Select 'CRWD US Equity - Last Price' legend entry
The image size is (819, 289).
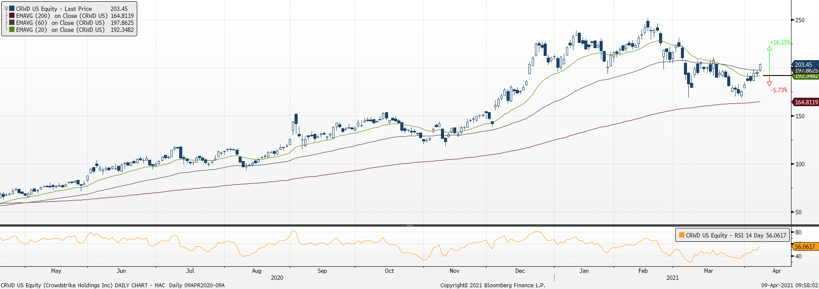54,9
